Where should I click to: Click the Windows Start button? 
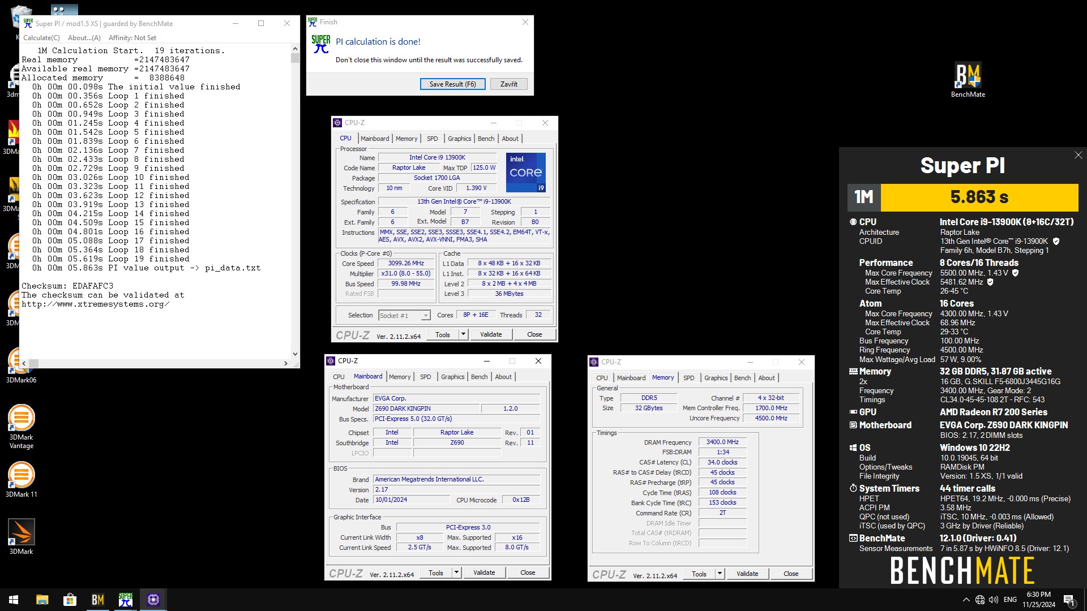click(14, 600)
